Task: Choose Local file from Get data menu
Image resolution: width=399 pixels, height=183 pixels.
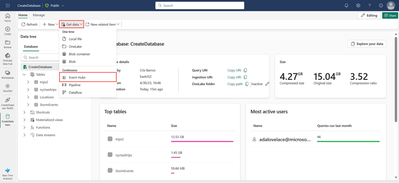Action: tap(88, 39)
